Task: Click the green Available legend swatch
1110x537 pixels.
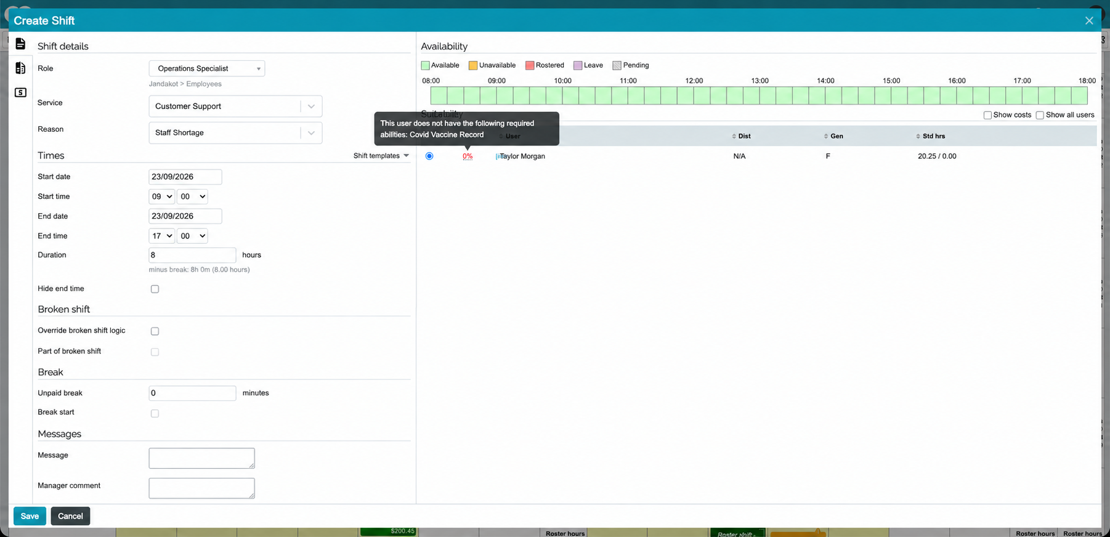Action: pyautogui.click(x=426, y=65)
